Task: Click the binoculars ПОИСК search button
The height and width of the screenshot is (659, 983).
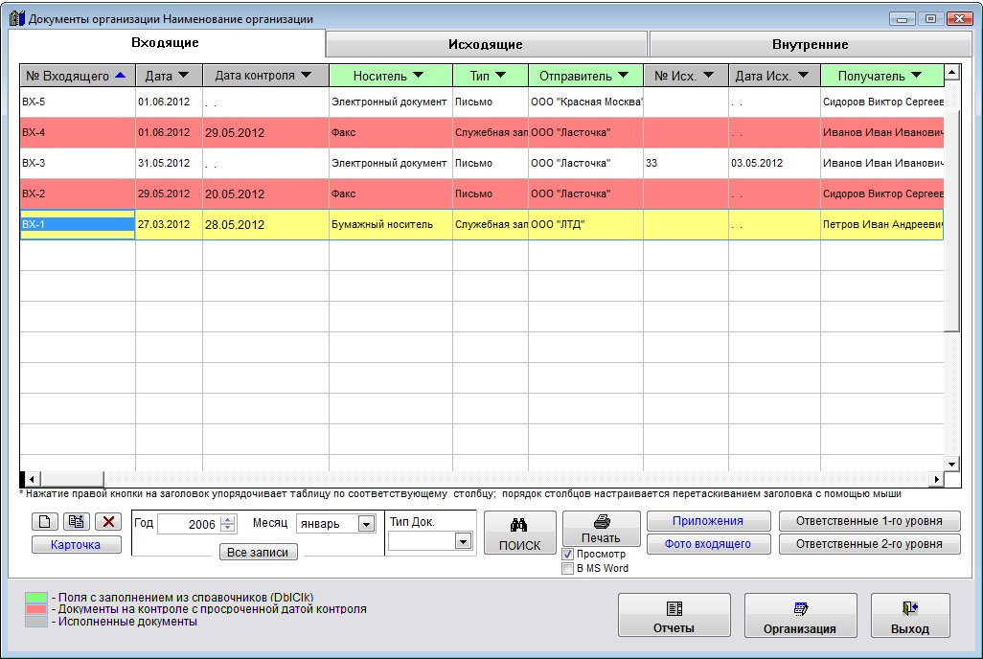Action: coord(519,534)
